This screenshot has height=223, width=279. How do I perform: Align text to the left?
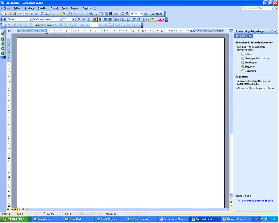point(95,19)
